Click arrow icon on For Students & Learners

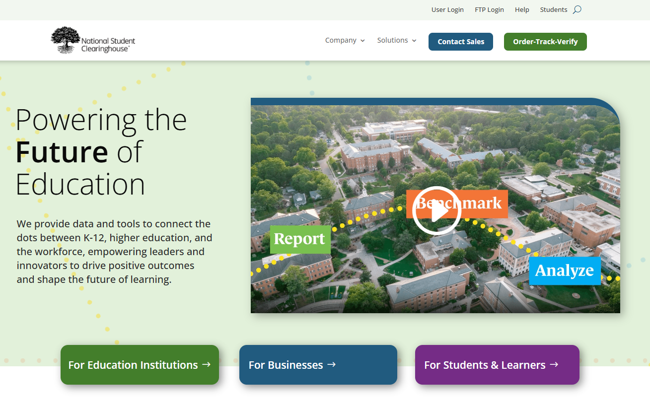tap(554, 365)
